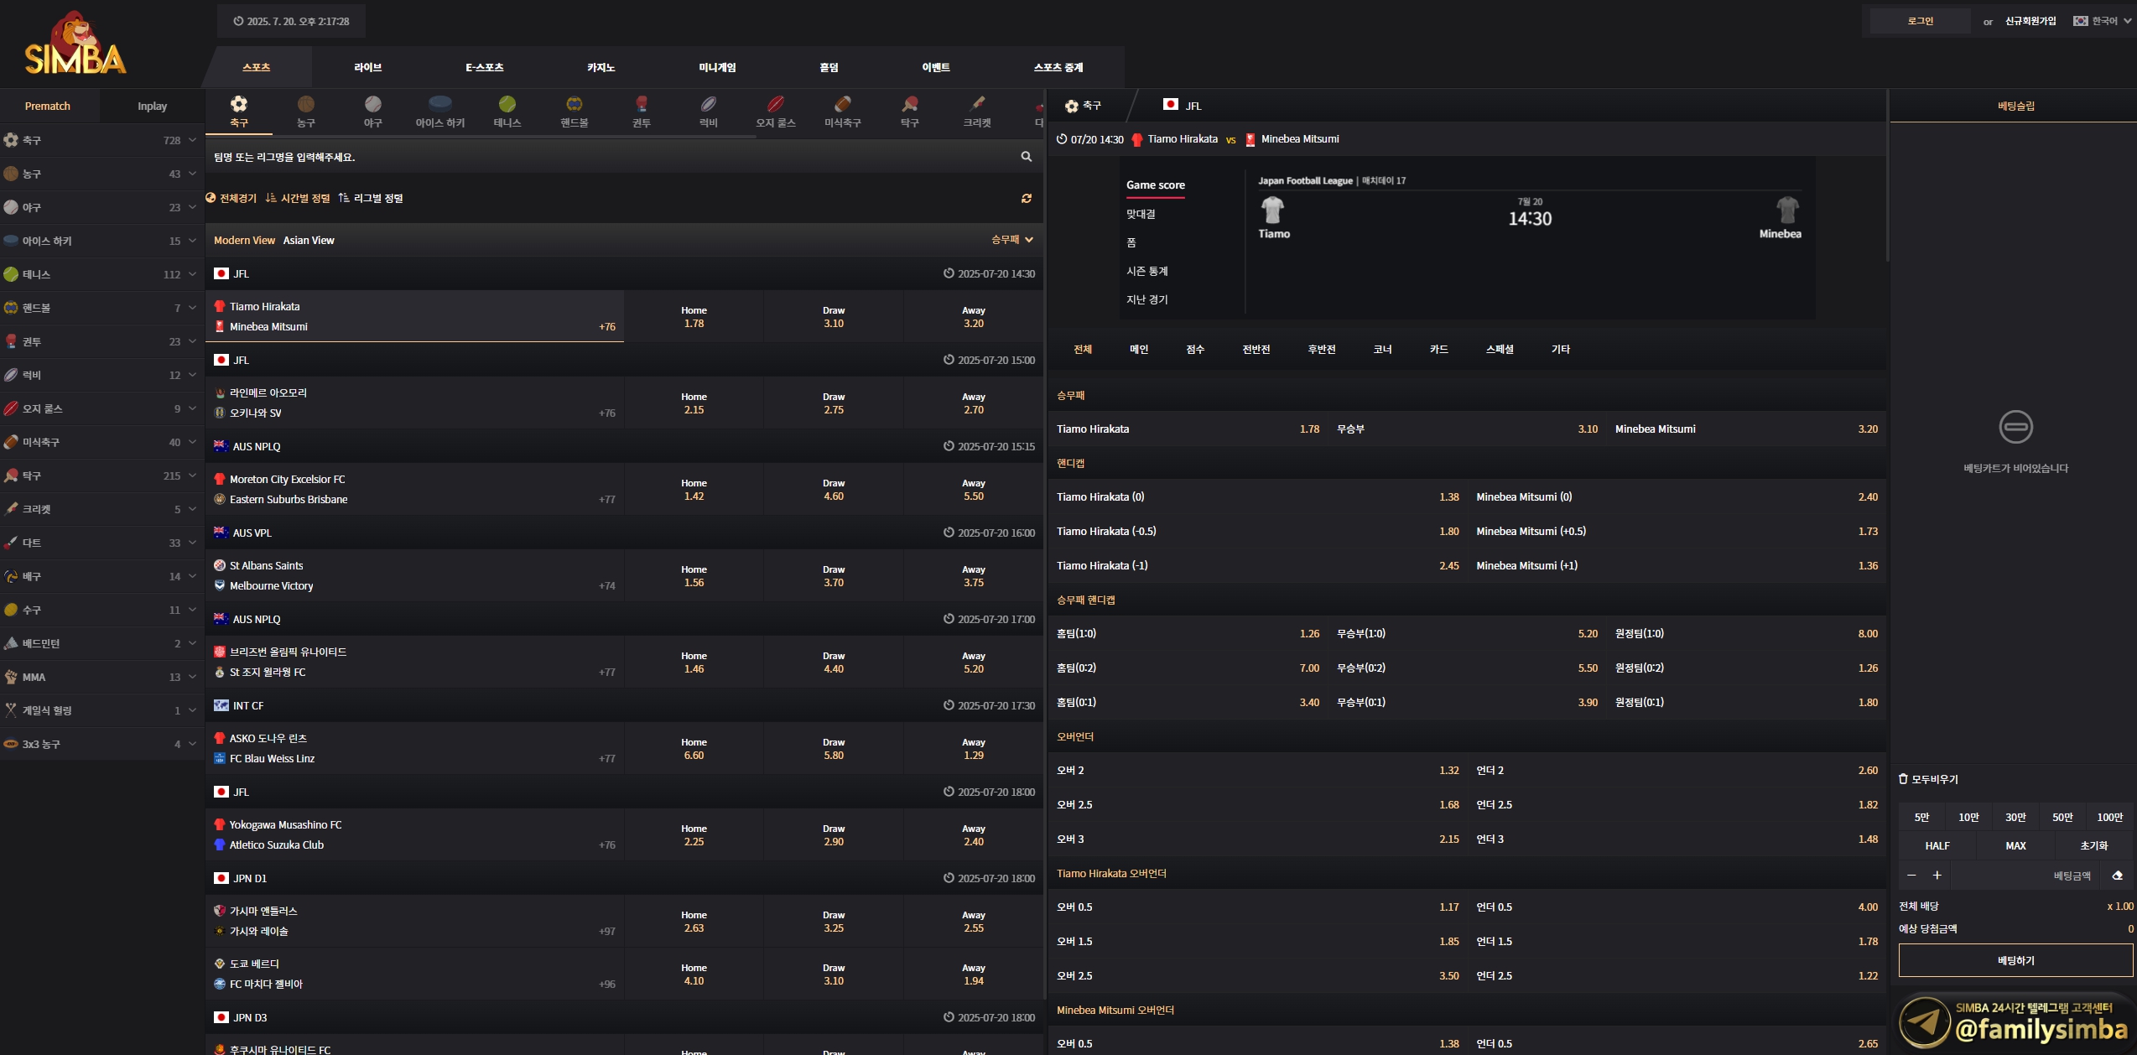Viewport: 2137px width, 1055px height.
Task: Expand the 게일식 헐링 sidebar category
Action: 101,710
